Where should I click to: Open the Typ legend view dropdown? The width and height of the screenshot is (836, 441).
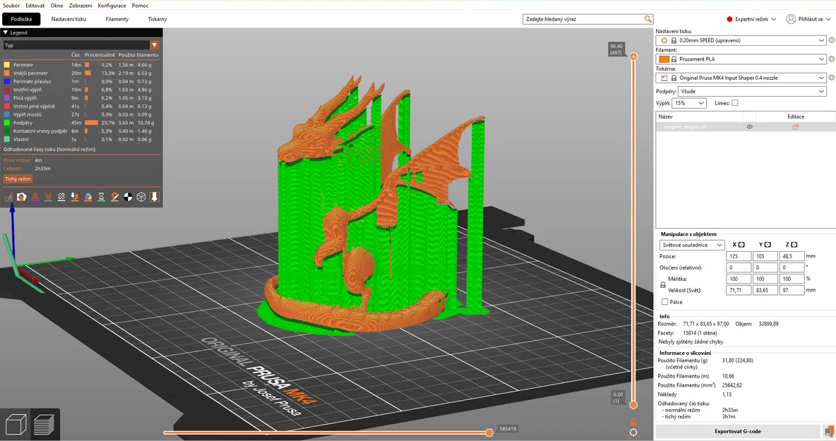click(80, 45)
